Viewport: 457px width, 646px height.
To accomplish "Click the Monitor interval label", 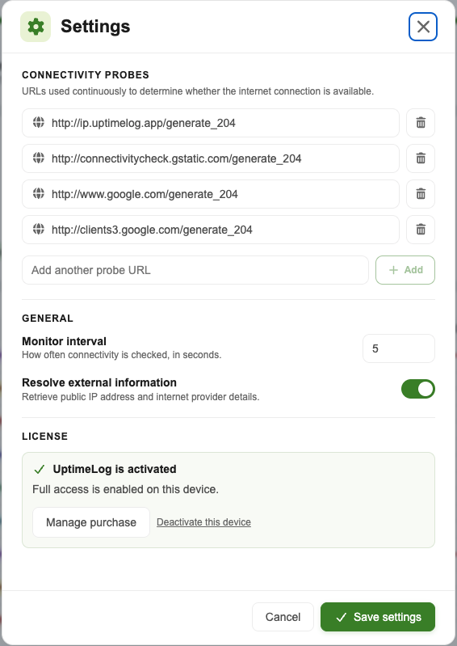I will (x=64, y=341).
